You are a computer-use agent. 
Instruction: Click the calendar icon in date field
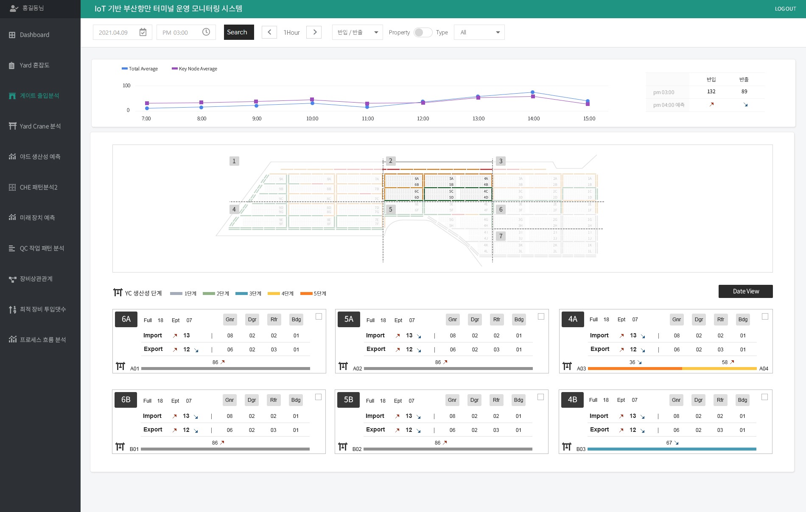coord(143,32)
